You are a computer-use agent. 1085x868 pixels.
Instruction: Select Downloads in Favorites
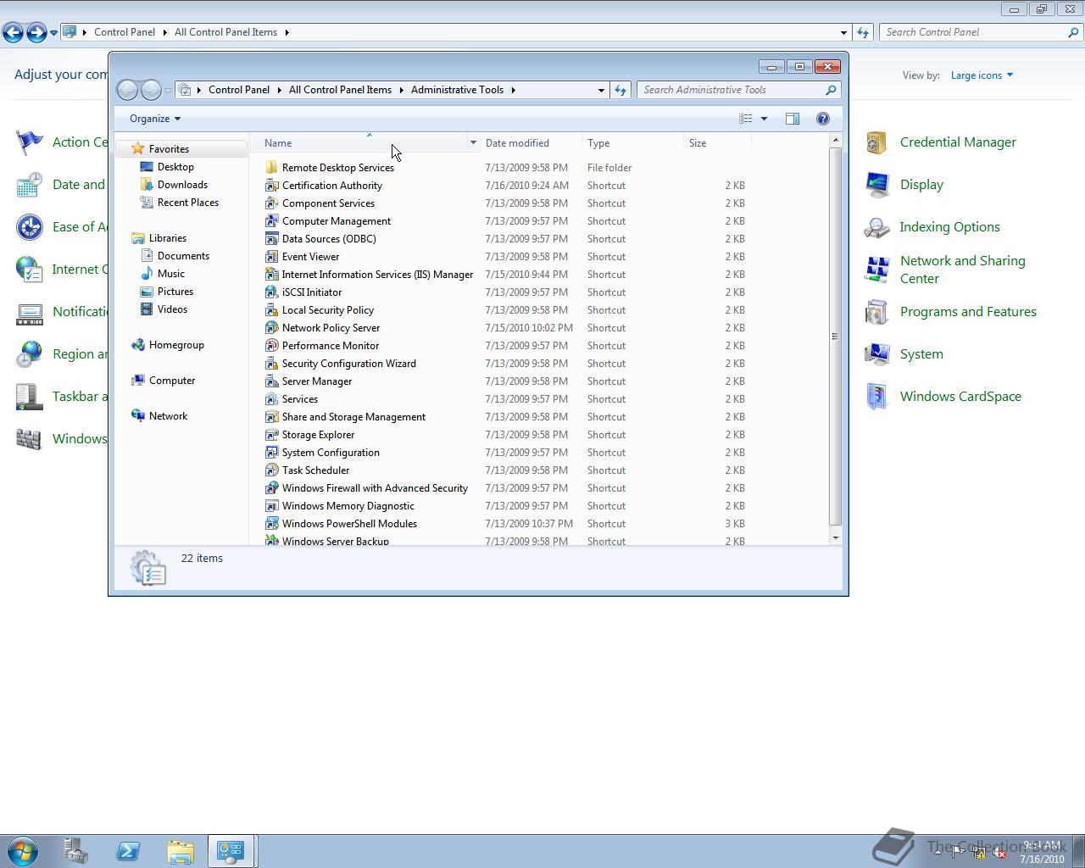(x=182, y=185)
